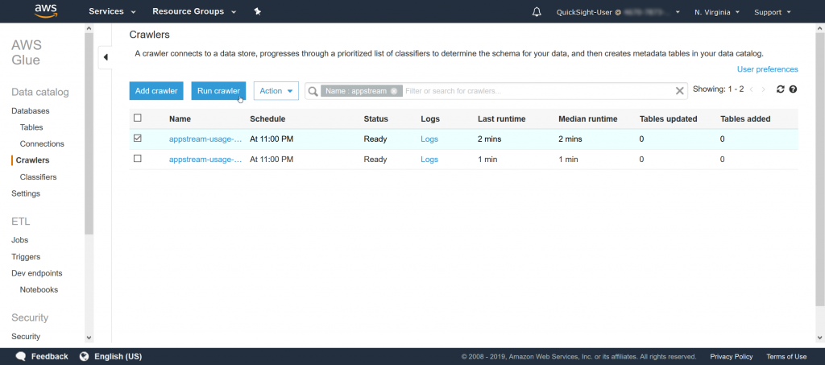Select Crawlers in the sidebar
Viewport: 825px width, 365px height.
[32, 160]
